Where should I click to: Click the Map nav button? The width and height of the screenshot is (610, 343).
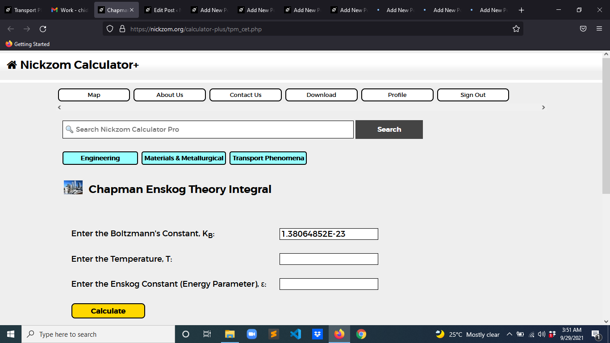click(x=94, y=95)
